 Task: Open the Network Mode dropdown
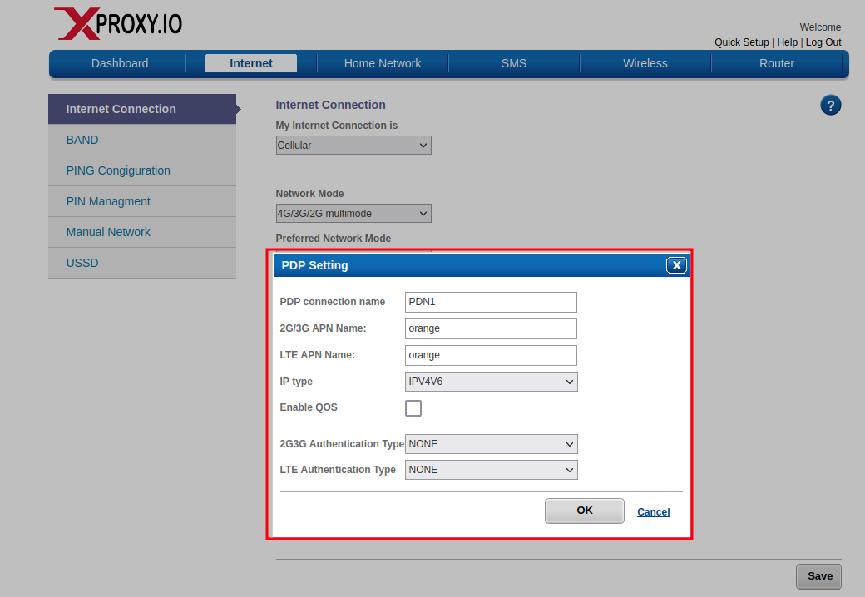pos(353,214)
